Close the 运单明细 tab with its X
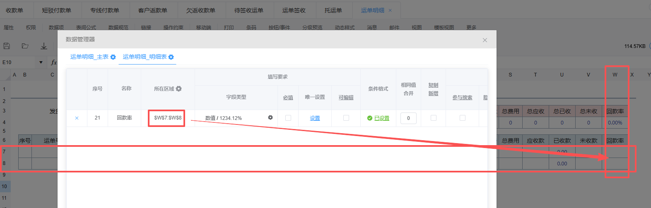Screen dimensions: 651x208 [x=390, y=10]
